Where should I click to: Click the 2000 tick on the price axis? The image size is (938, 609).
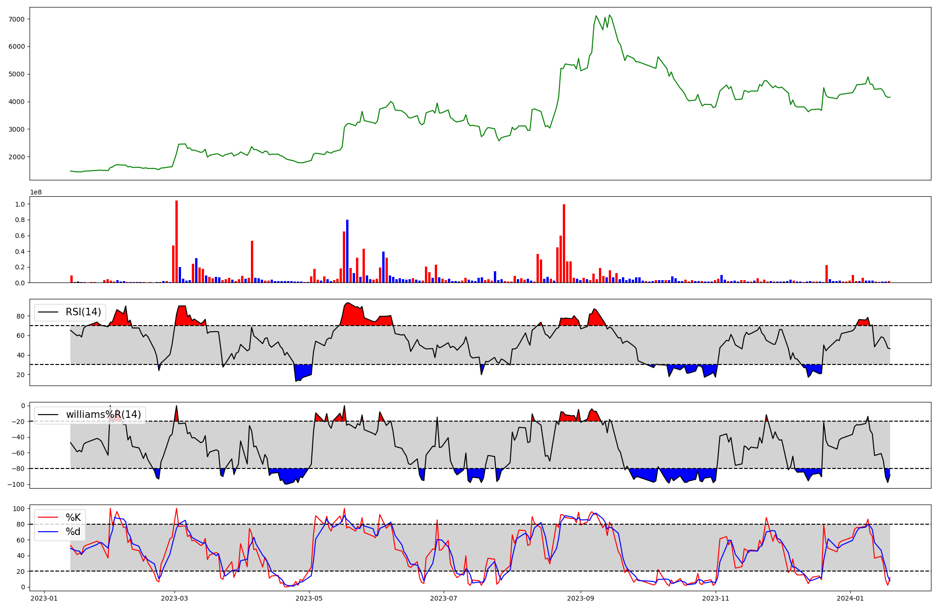pyautogui.click(x=16, y=157)
